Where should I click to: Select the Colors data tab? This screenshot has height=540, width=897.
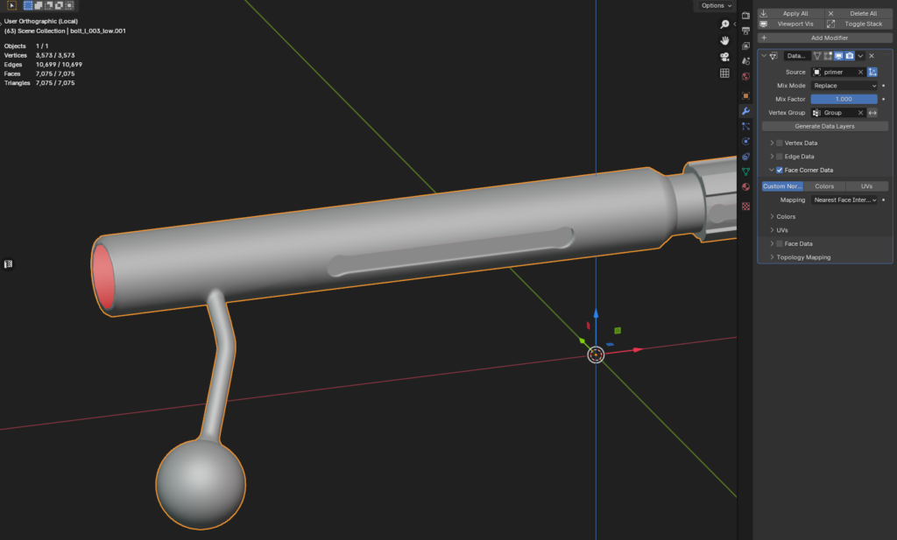coord(824,186)
